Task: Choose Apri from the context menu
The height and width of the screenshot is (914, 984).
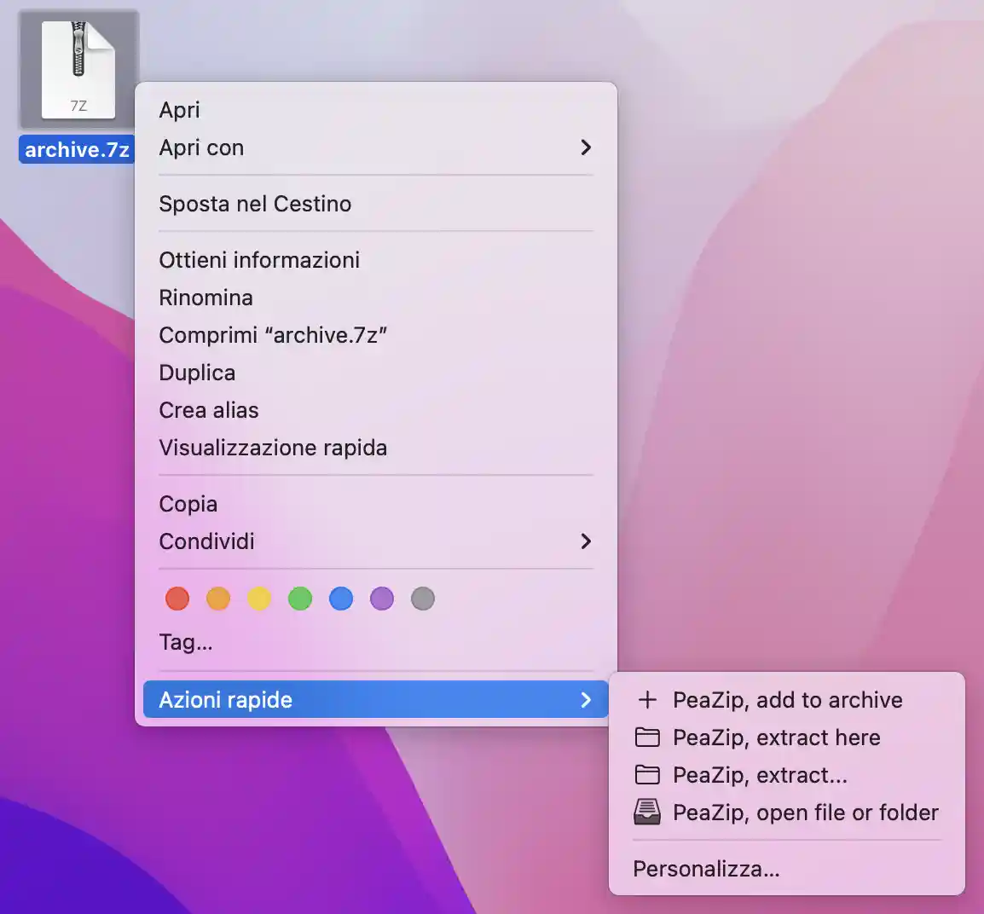Action: tap(179, 110)
